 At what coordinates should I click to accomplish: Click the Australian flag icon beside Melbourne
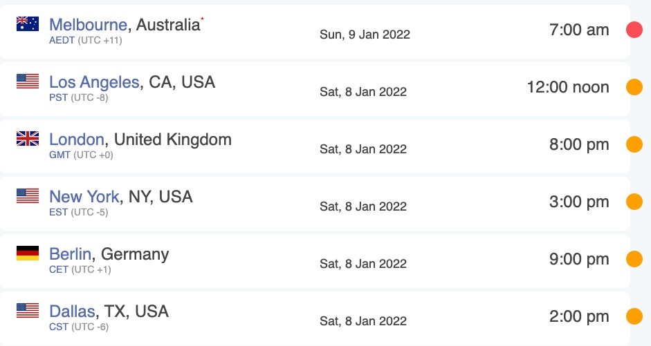28,24
